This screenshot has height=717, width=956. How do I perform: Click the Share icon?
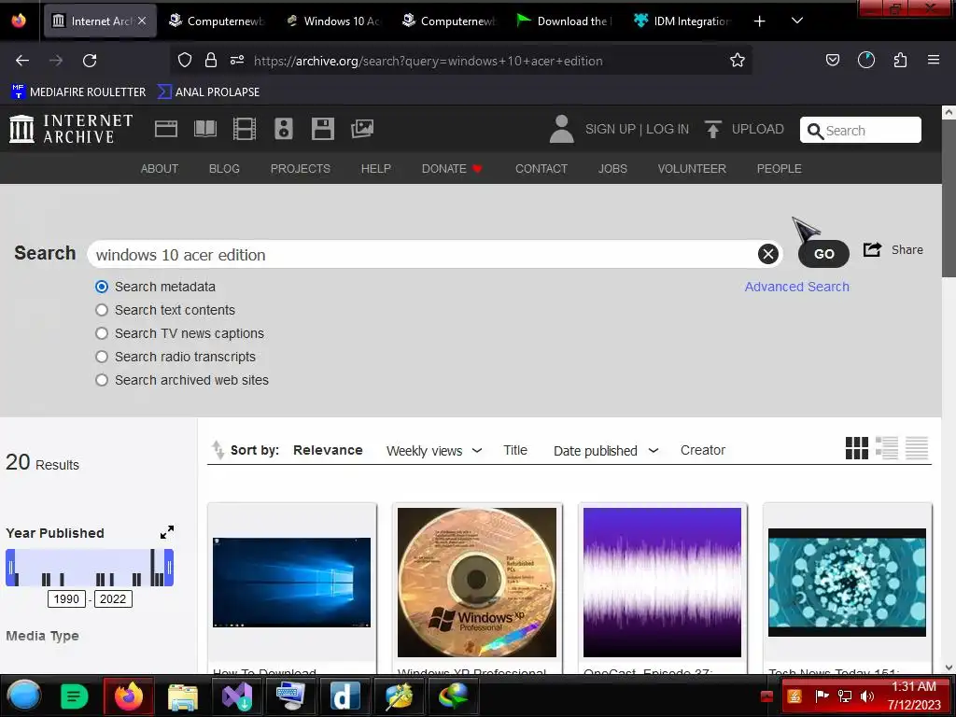tap(873, 249)
